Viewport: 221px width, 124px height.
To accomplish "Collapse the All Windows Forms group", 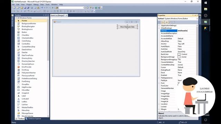I will [16, 18].
